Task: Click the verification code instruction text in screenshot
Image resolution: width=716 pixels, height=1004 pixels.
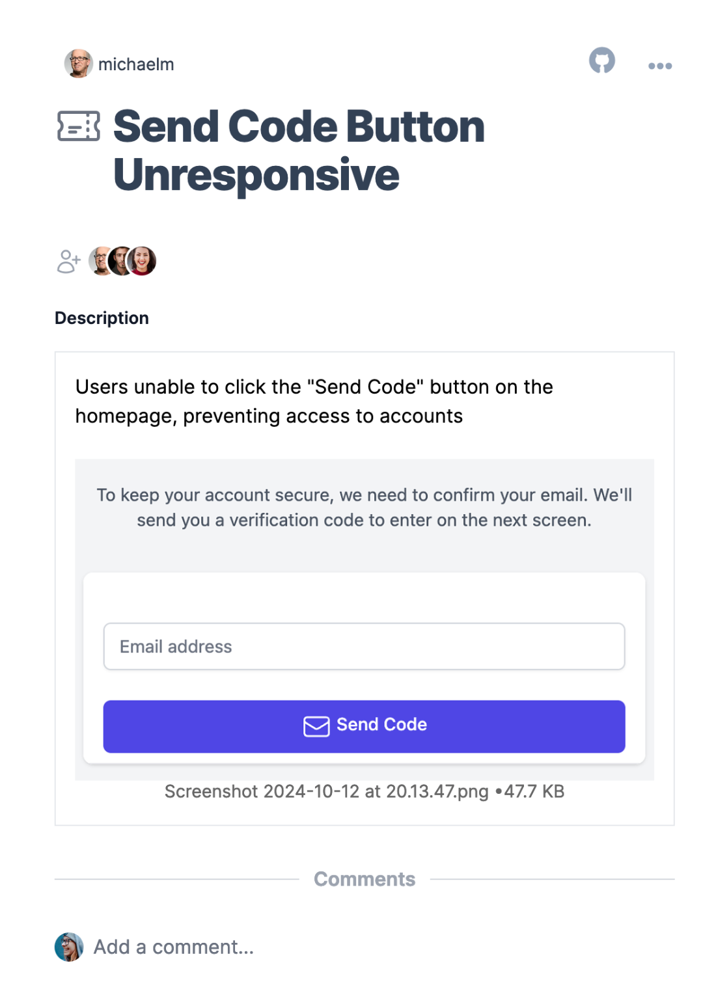Action: point(365,508)
